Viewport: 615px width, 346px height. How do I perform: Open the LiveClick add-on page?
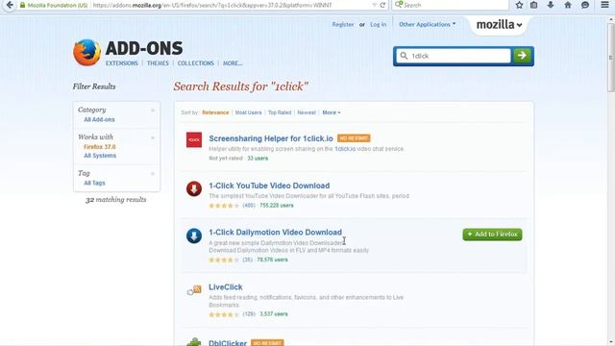(226, 287)
